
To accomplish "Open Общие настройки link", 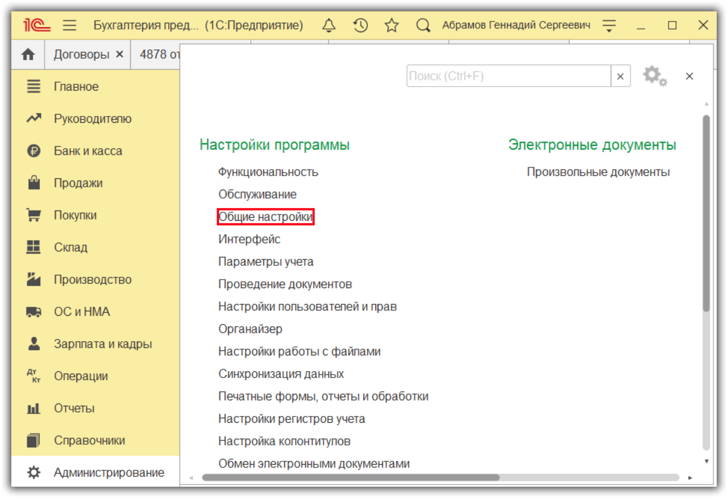I will 265,217.
